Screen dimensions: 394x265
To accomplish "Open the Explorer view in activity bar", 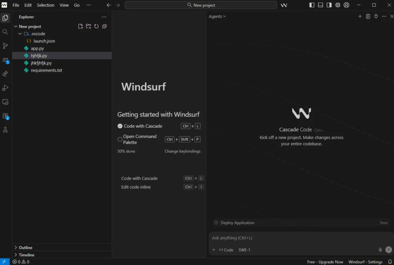I will 5,18.
